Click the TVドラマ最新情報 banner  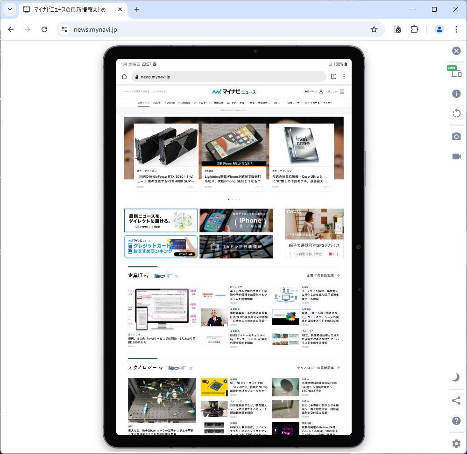point(236,247)
